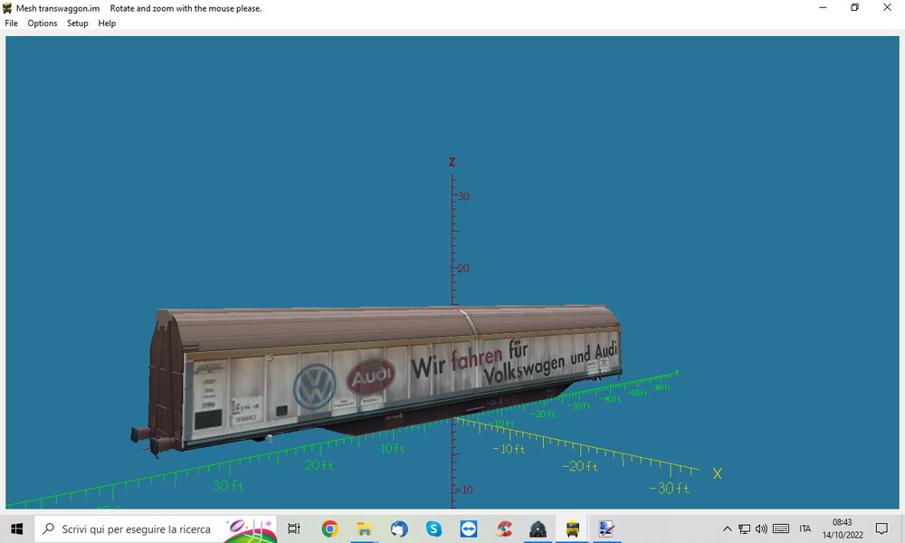Switch to the yellow train mesh viewer taskbar icon

[x=573, y=529]
